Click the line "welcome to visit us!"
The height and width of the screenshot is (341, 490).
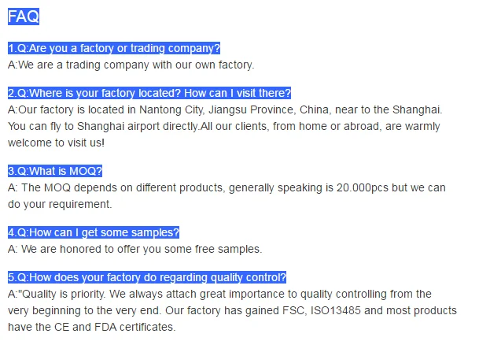coord(56,143)
